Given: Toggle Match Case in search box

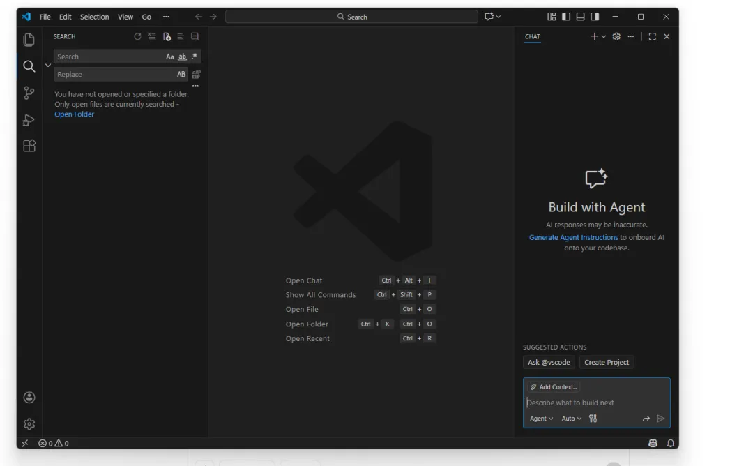Looking at the screenshot, I should tap(169, 57).
